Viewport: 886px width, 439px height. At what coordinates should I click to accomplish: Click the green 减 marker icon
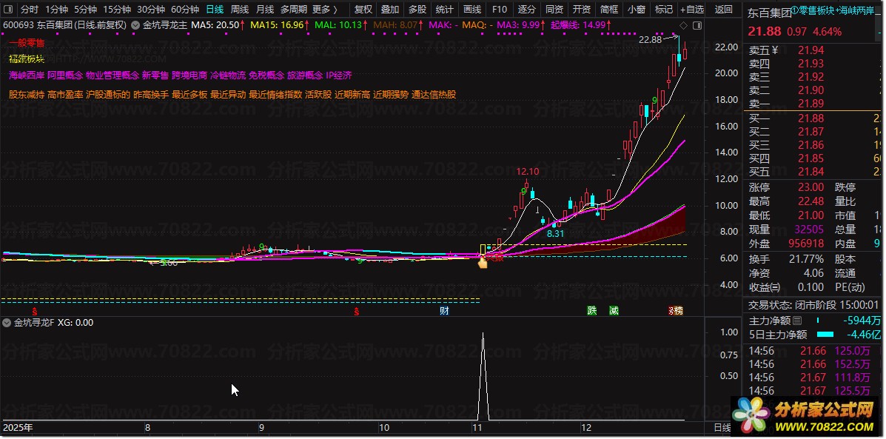[x=614, y=311]
